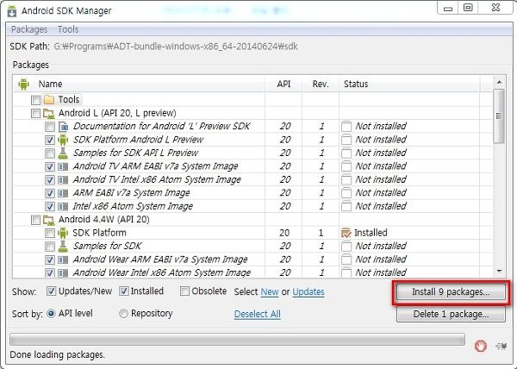Viewport: 517px width, 369px height.
Task: Enable the Obsolete show filter checkbox
Action: [184, 291]
